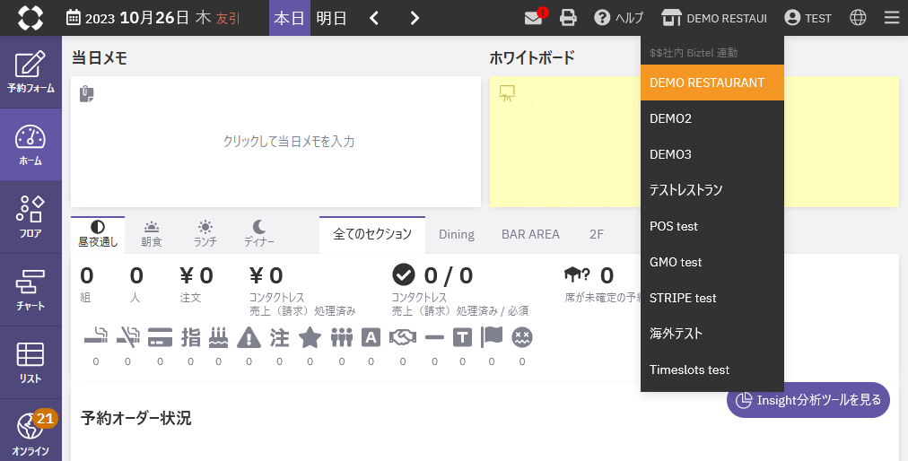Screen dimensions: 908x461
Task: Select the 昼夜通し all-day period
Action: [97, 234]
